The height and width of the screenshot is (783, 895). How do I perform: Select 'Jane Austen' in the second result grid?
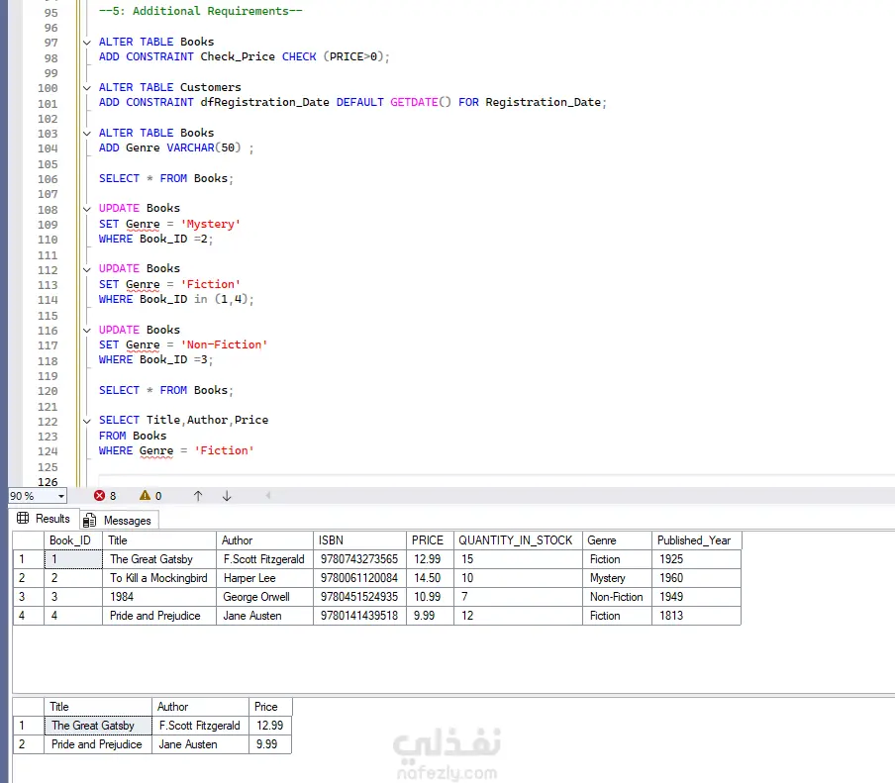200,744
